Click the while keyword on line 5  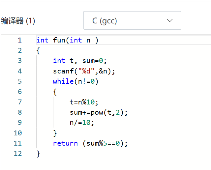[x=63, y=81]
